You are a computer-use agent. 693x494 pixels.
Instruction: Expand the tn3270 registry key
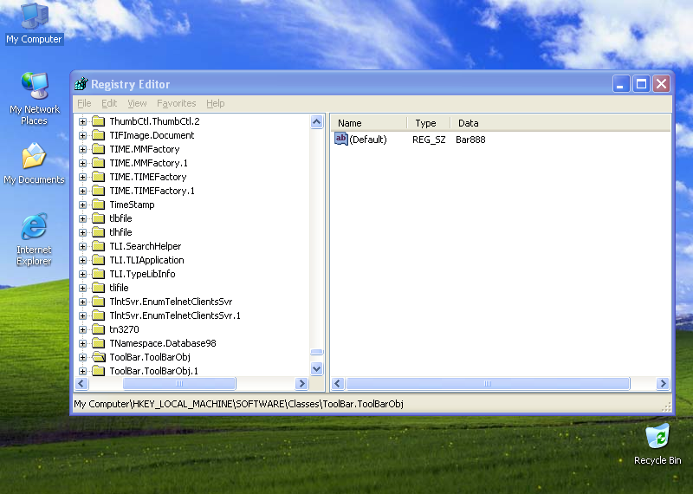point(83,329)
